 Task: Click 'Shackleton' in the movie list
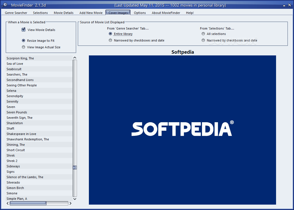pos(39,123)
